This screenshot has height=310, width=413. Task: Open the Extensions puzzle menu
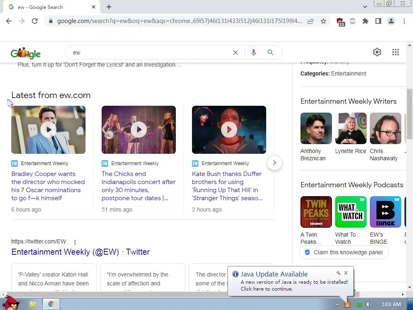coord(365,21)
